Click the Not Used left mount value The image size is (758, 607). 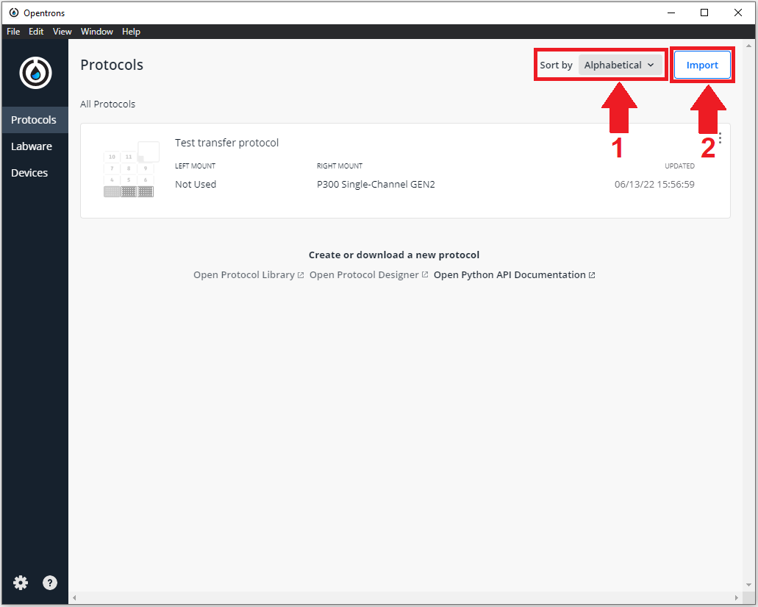[196, 184]
